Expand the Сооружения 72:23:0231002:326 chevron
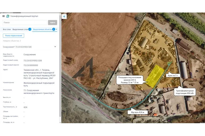This screenshot has width=205, height=136. (55, 47)
